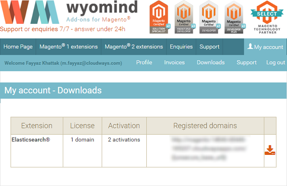Viewport: 287px width, 186px height.
Task: Click the Magento Certified Front End Developer badge
Action: 185,17
